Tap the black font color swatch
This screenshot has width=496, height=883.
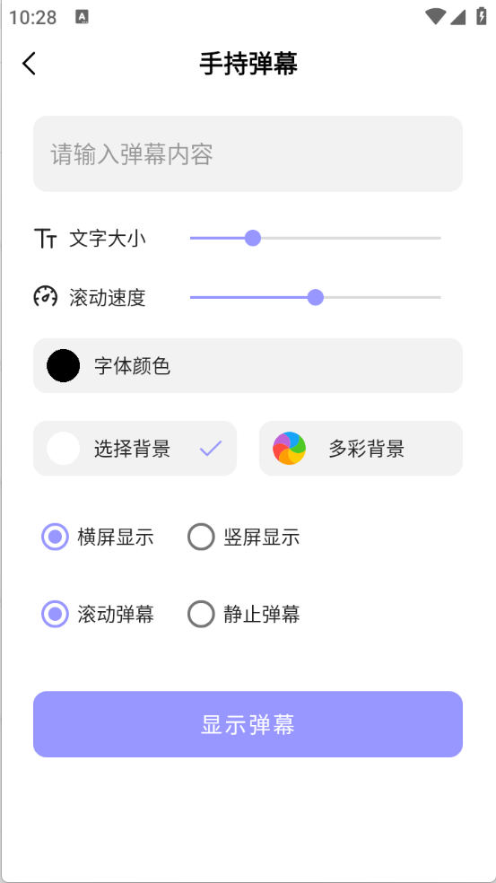pyautogui.click(x=63, y=365)
